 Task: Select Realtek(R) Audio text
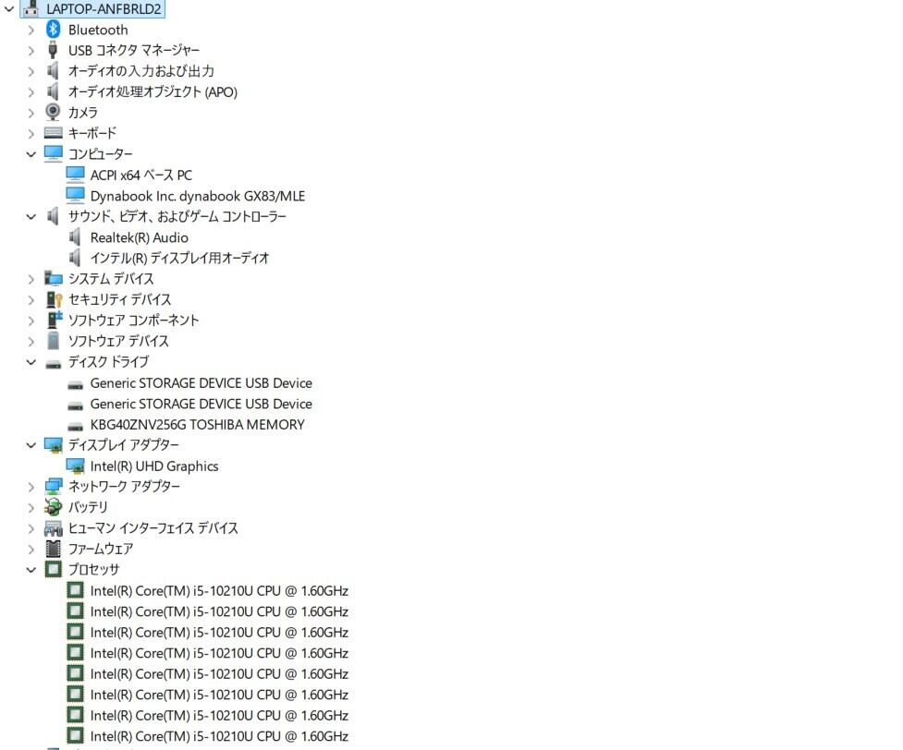(140, 237)
